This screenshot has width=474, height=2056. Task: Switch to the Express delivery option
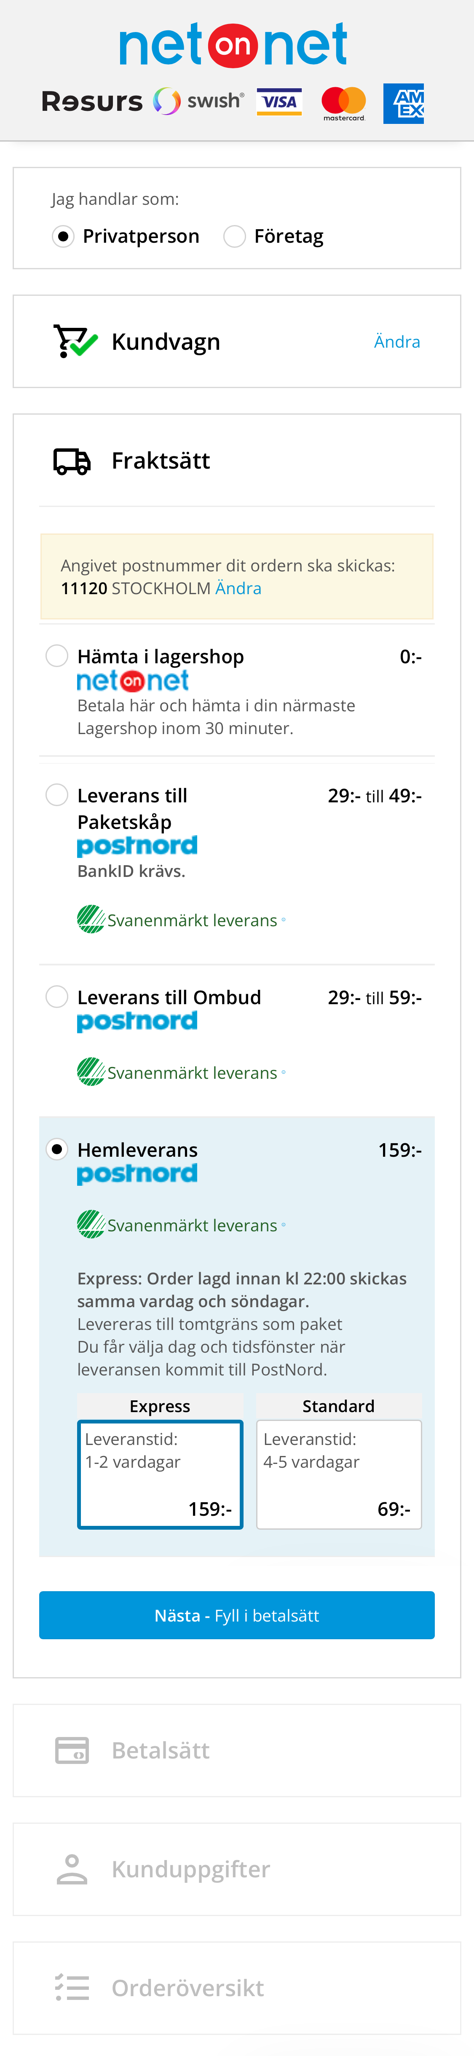(x=161, y=1473)
